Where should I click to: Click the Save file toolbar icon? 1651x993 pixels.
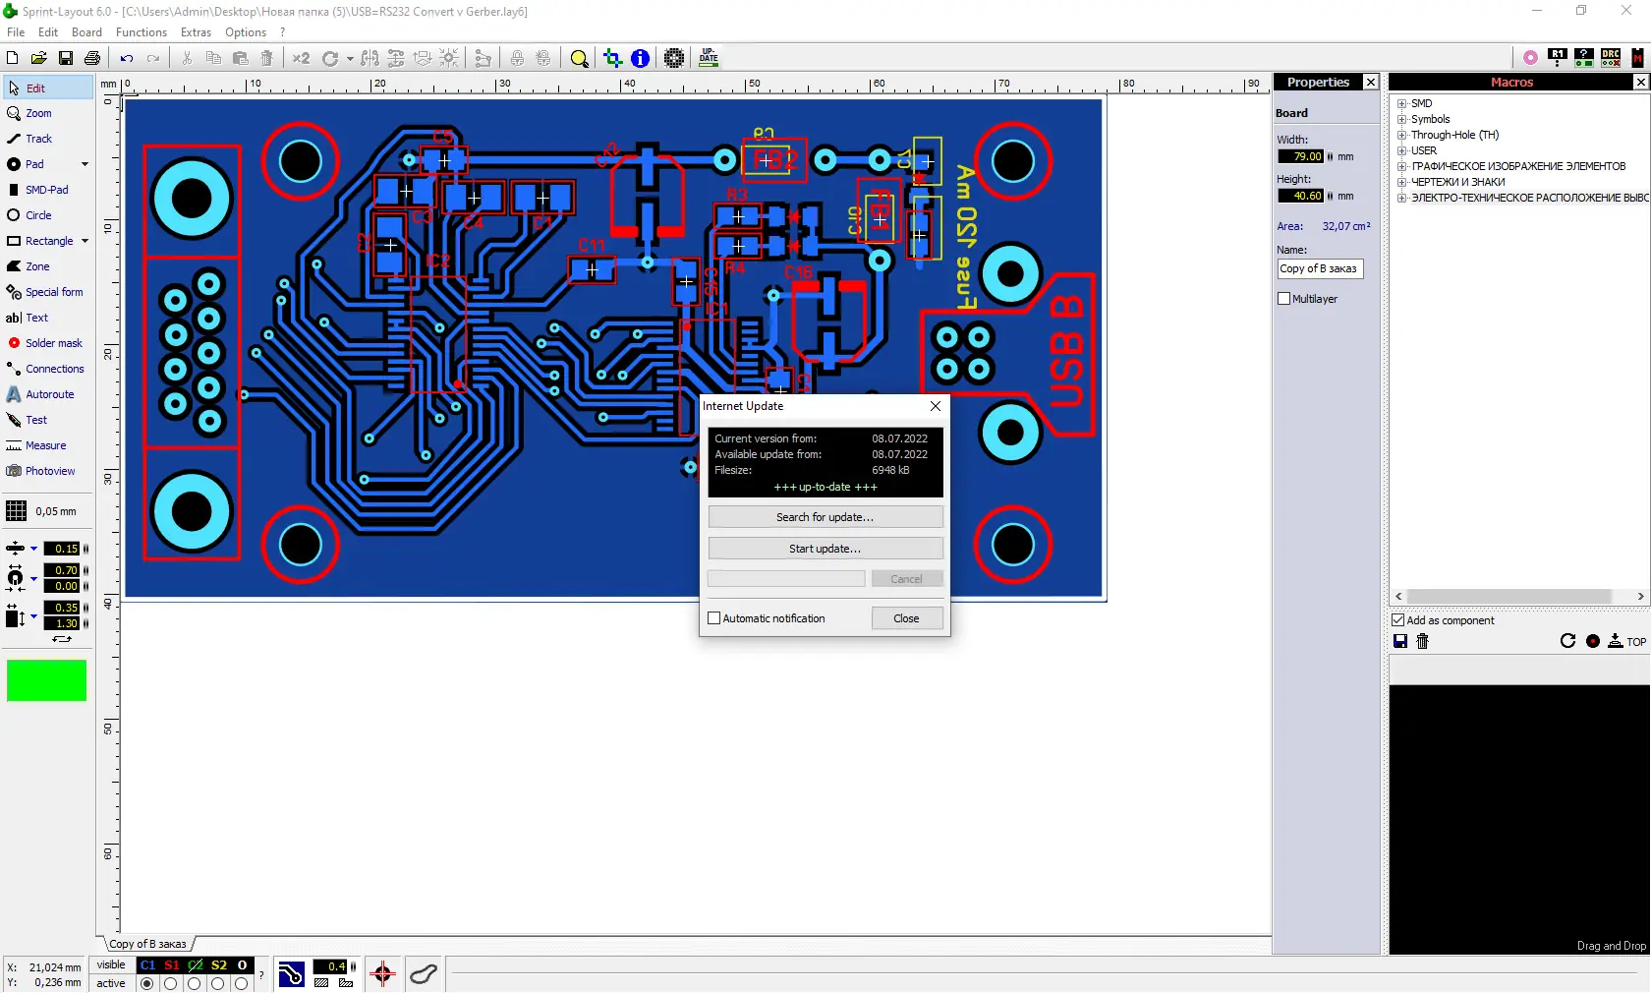click(66, 58)
